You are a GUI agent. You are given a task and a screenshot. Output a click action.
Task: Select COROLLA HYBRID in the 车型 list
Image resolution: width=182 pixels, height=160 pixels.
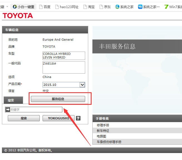57,54
